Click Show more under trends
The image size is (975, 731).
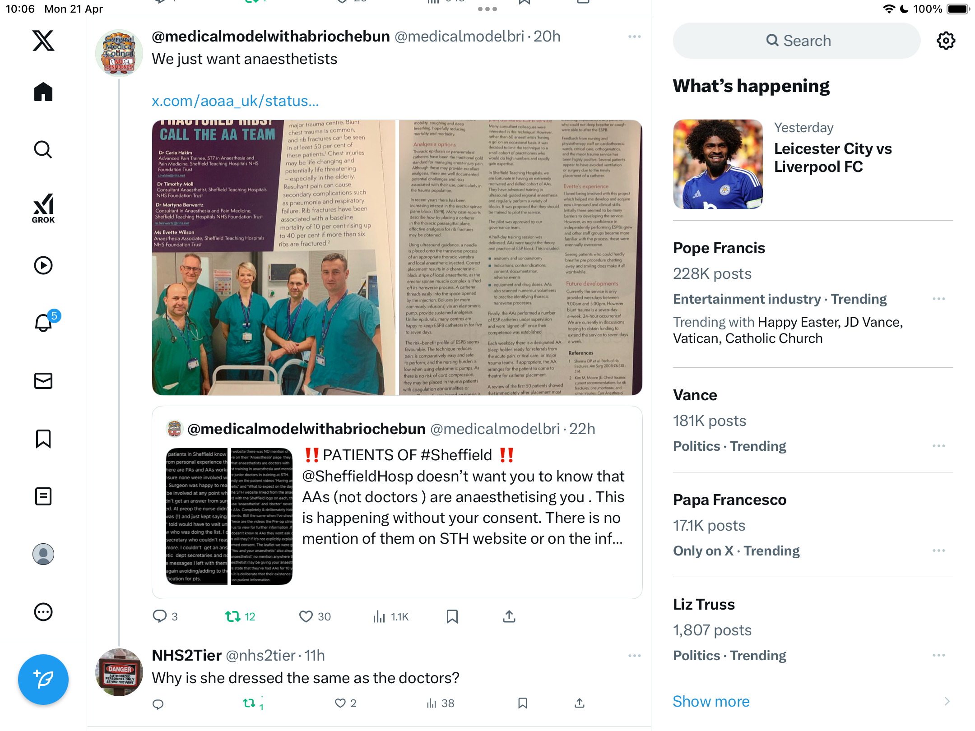point(711,701)
